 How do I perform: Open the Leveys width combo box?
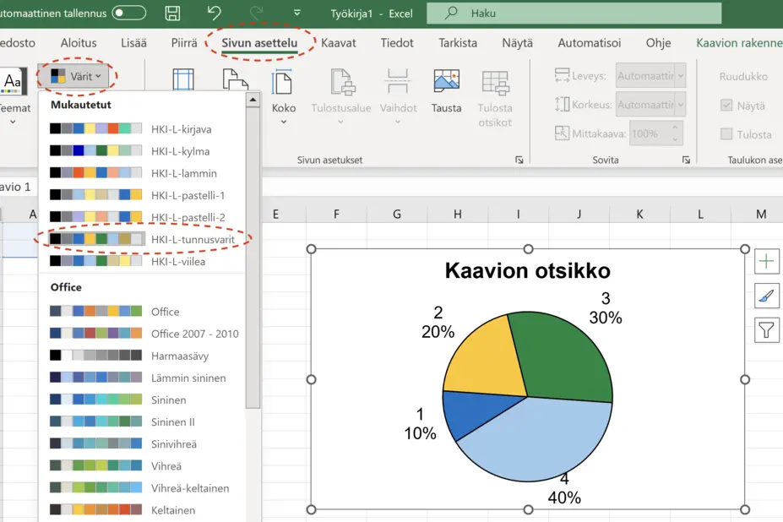point(650,76)
